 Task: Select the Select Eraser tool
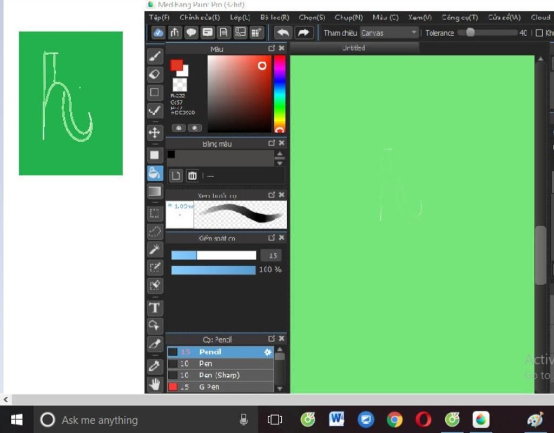(155, 286)
